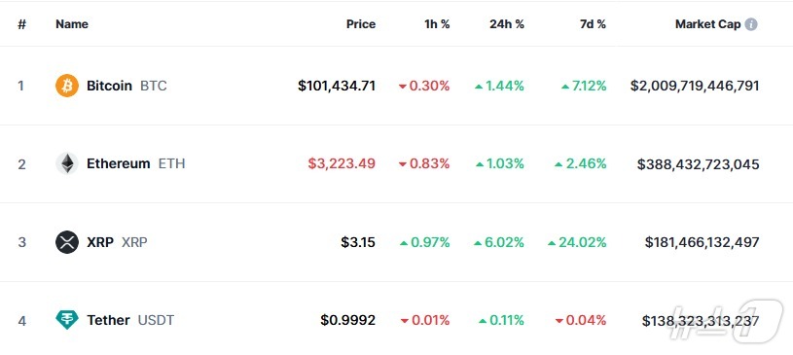Sort by the 1h % column header

(437, 24)
